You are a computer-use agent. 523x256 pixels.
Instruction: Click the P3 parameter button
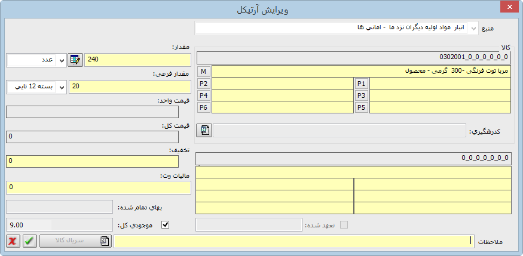362,95
